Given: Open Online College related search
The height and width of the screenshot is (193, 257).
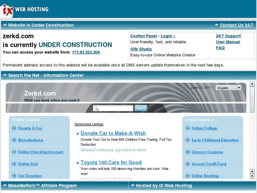Looking at the screenshot, I should (204, 128).
